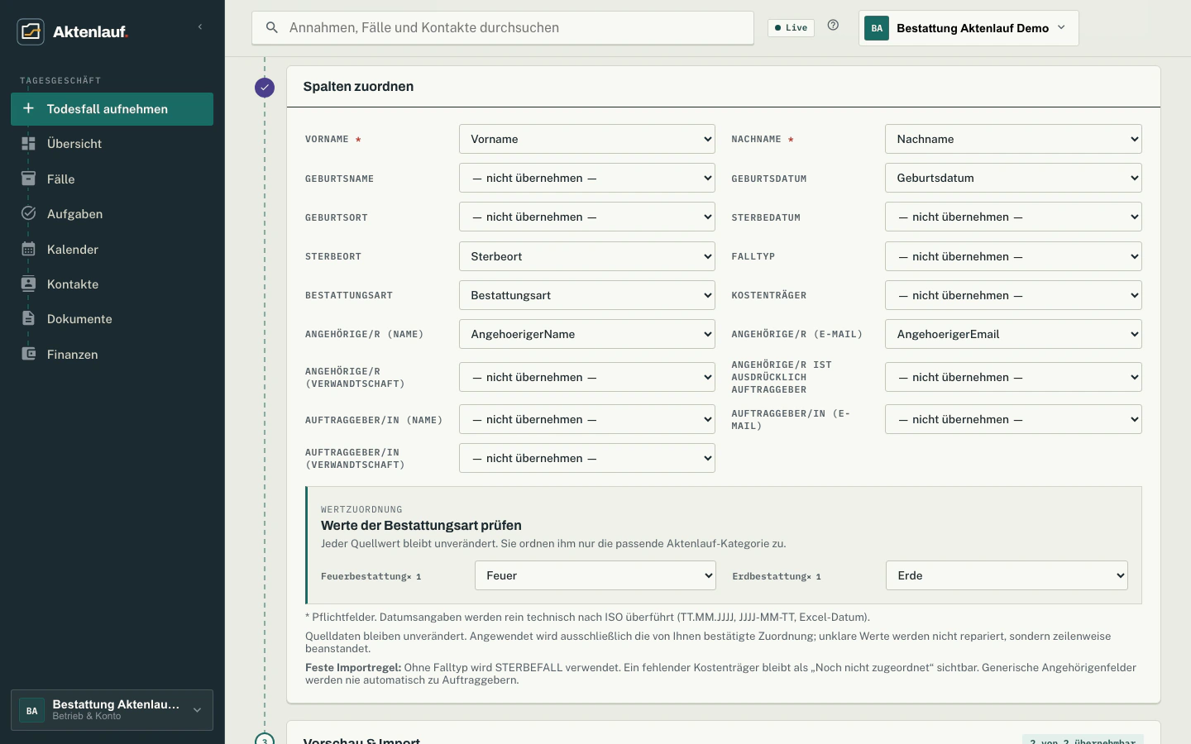Image resolution: width=1191 pixels, height=744 pixels.
Task: Collapse the sidebar with the chevron
Action: point(199,27)
